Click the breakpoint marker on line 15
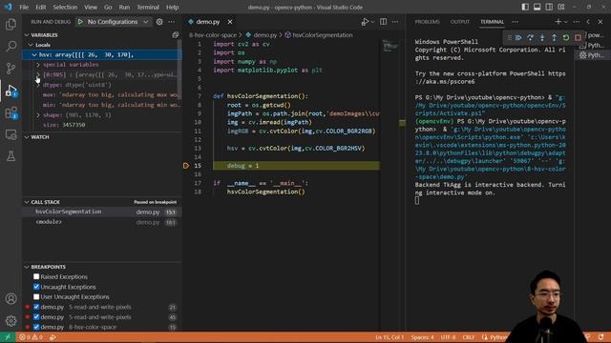Screen dimensions: 611x343 coord(186,166)
